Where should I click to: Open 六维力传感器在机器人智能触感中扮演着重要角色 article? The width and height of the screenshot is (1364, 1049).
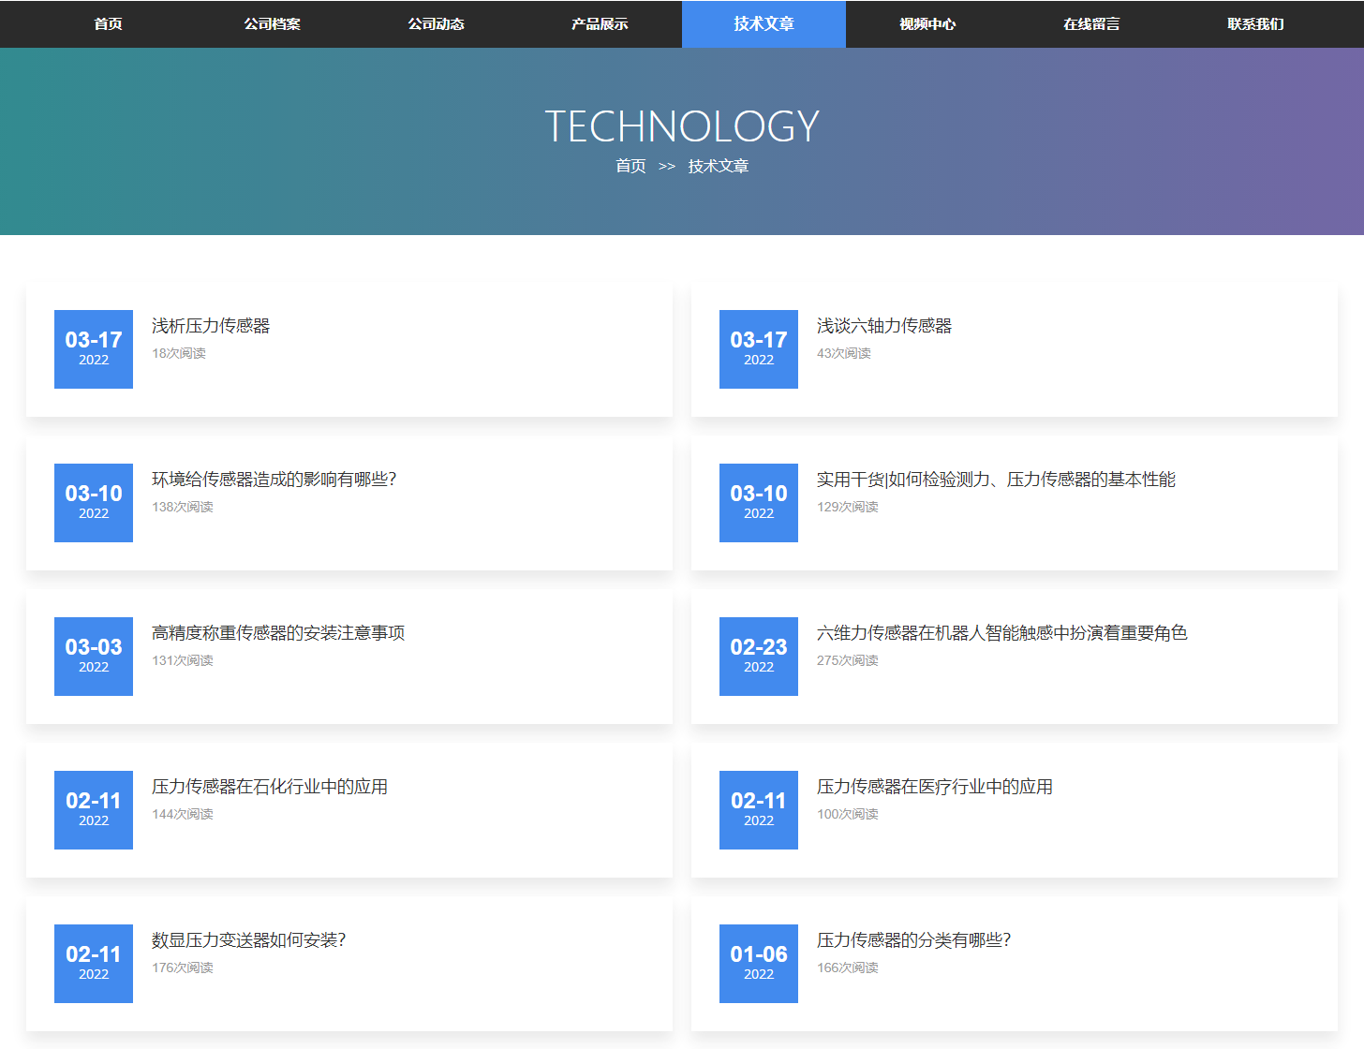coord(1001,633)
